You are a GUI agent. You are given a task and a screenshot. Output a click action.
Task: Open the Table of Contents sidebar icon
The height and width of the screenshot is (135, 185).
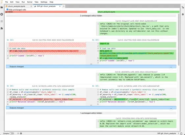pos(2,21)
